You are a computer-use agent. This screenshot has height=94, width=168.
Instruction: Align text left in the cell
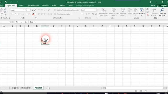point(39,14)
